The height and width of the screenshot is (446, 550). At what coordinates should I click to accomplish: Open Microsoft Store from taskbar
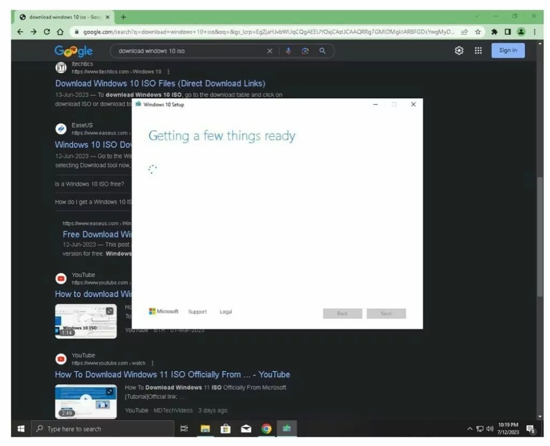pos(226,428)
